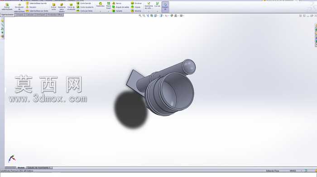Choose Saliente/Base barrido feature

36,3
